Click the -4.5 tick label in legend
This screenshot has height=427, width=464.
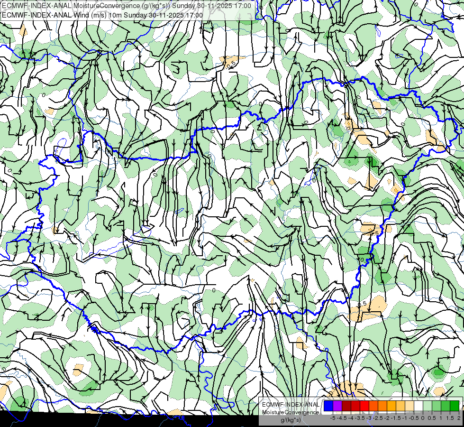342,418
